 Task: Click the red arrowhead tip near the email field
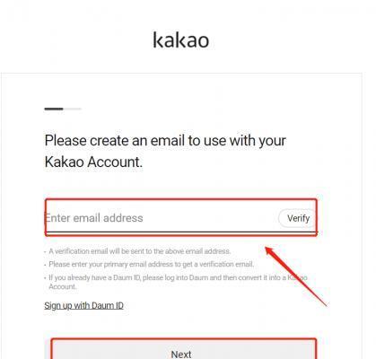(267, 249)
